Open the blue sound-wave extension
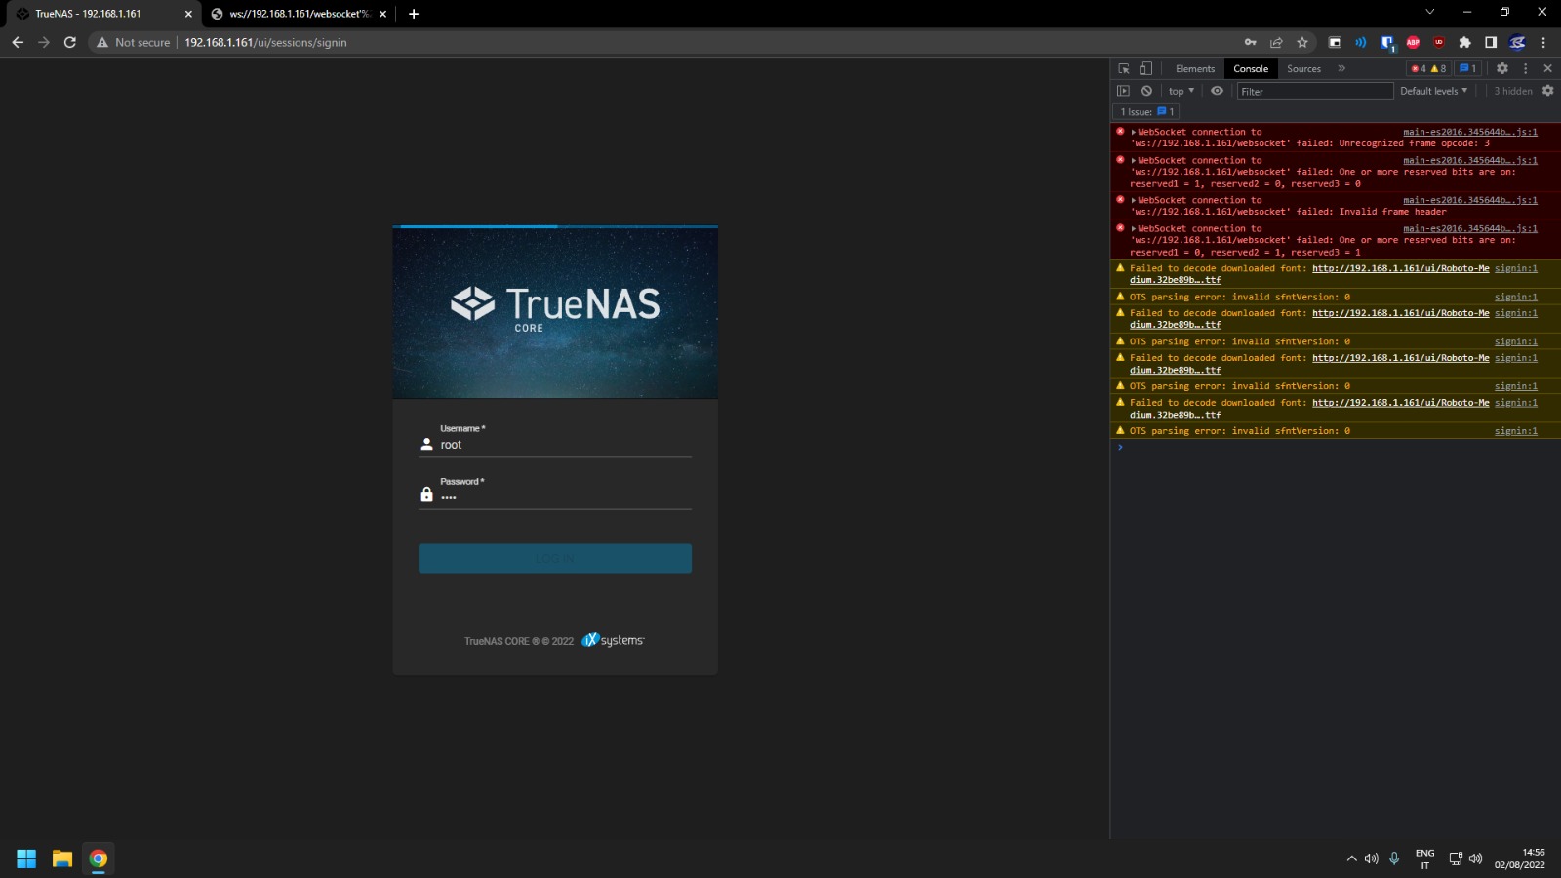This screenshot has height=878, width=1561. tap(1361, 42)
